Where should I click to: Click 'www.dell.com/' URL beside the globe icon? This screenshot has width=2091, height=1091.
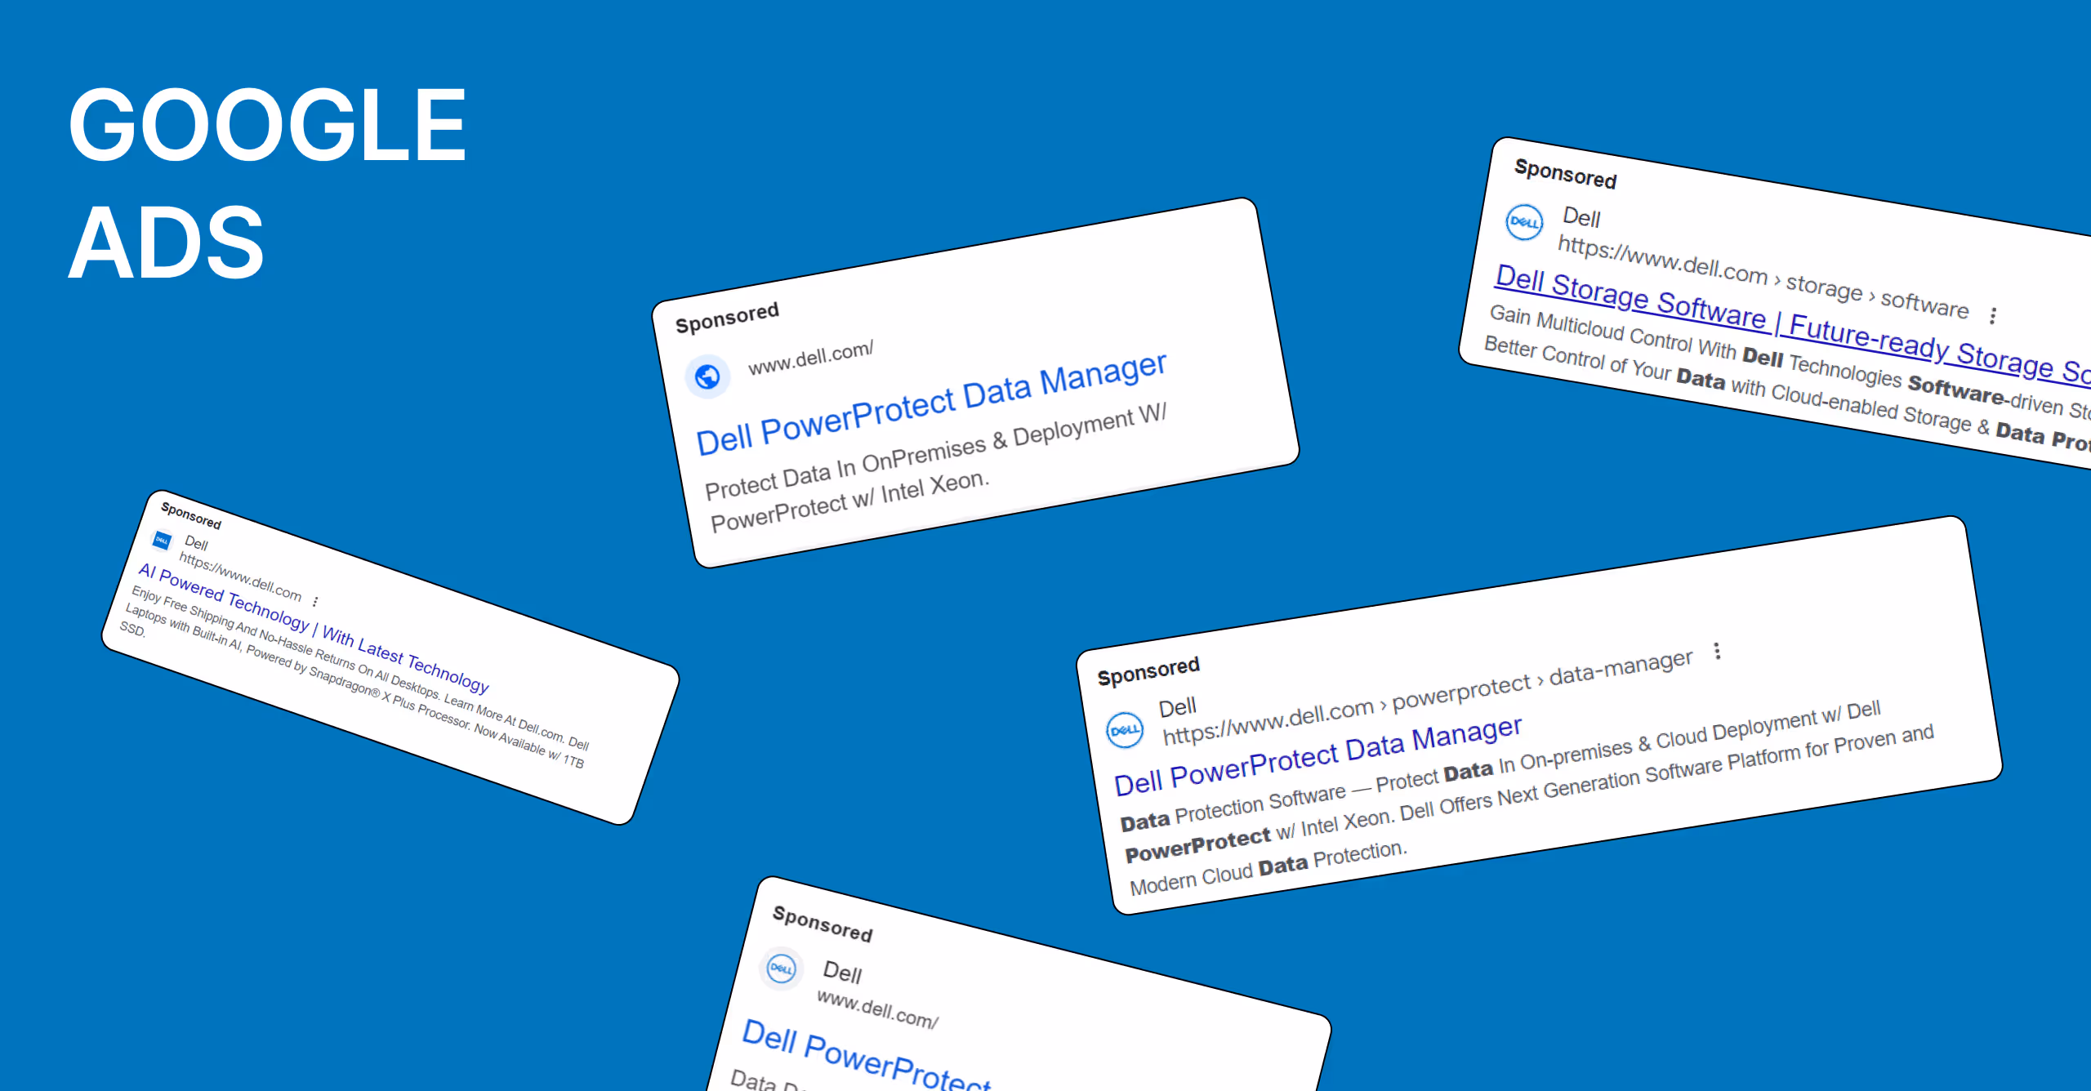point(811,358)
